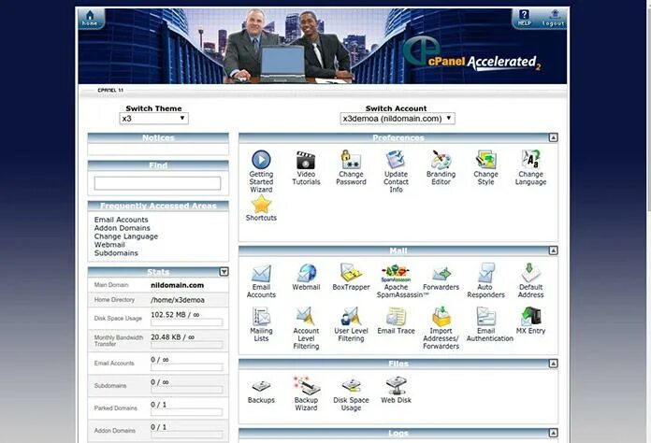
Task: Click the Monthly Bandwidth Transfer progress bar
Action: coord(187,345)
